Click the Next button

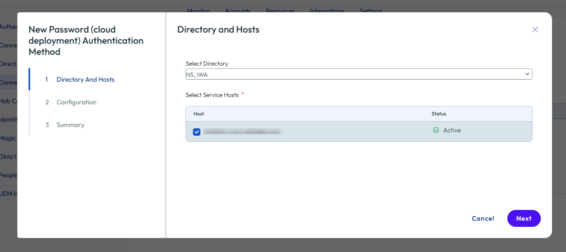pyautogui.click(x=524, y=219)
